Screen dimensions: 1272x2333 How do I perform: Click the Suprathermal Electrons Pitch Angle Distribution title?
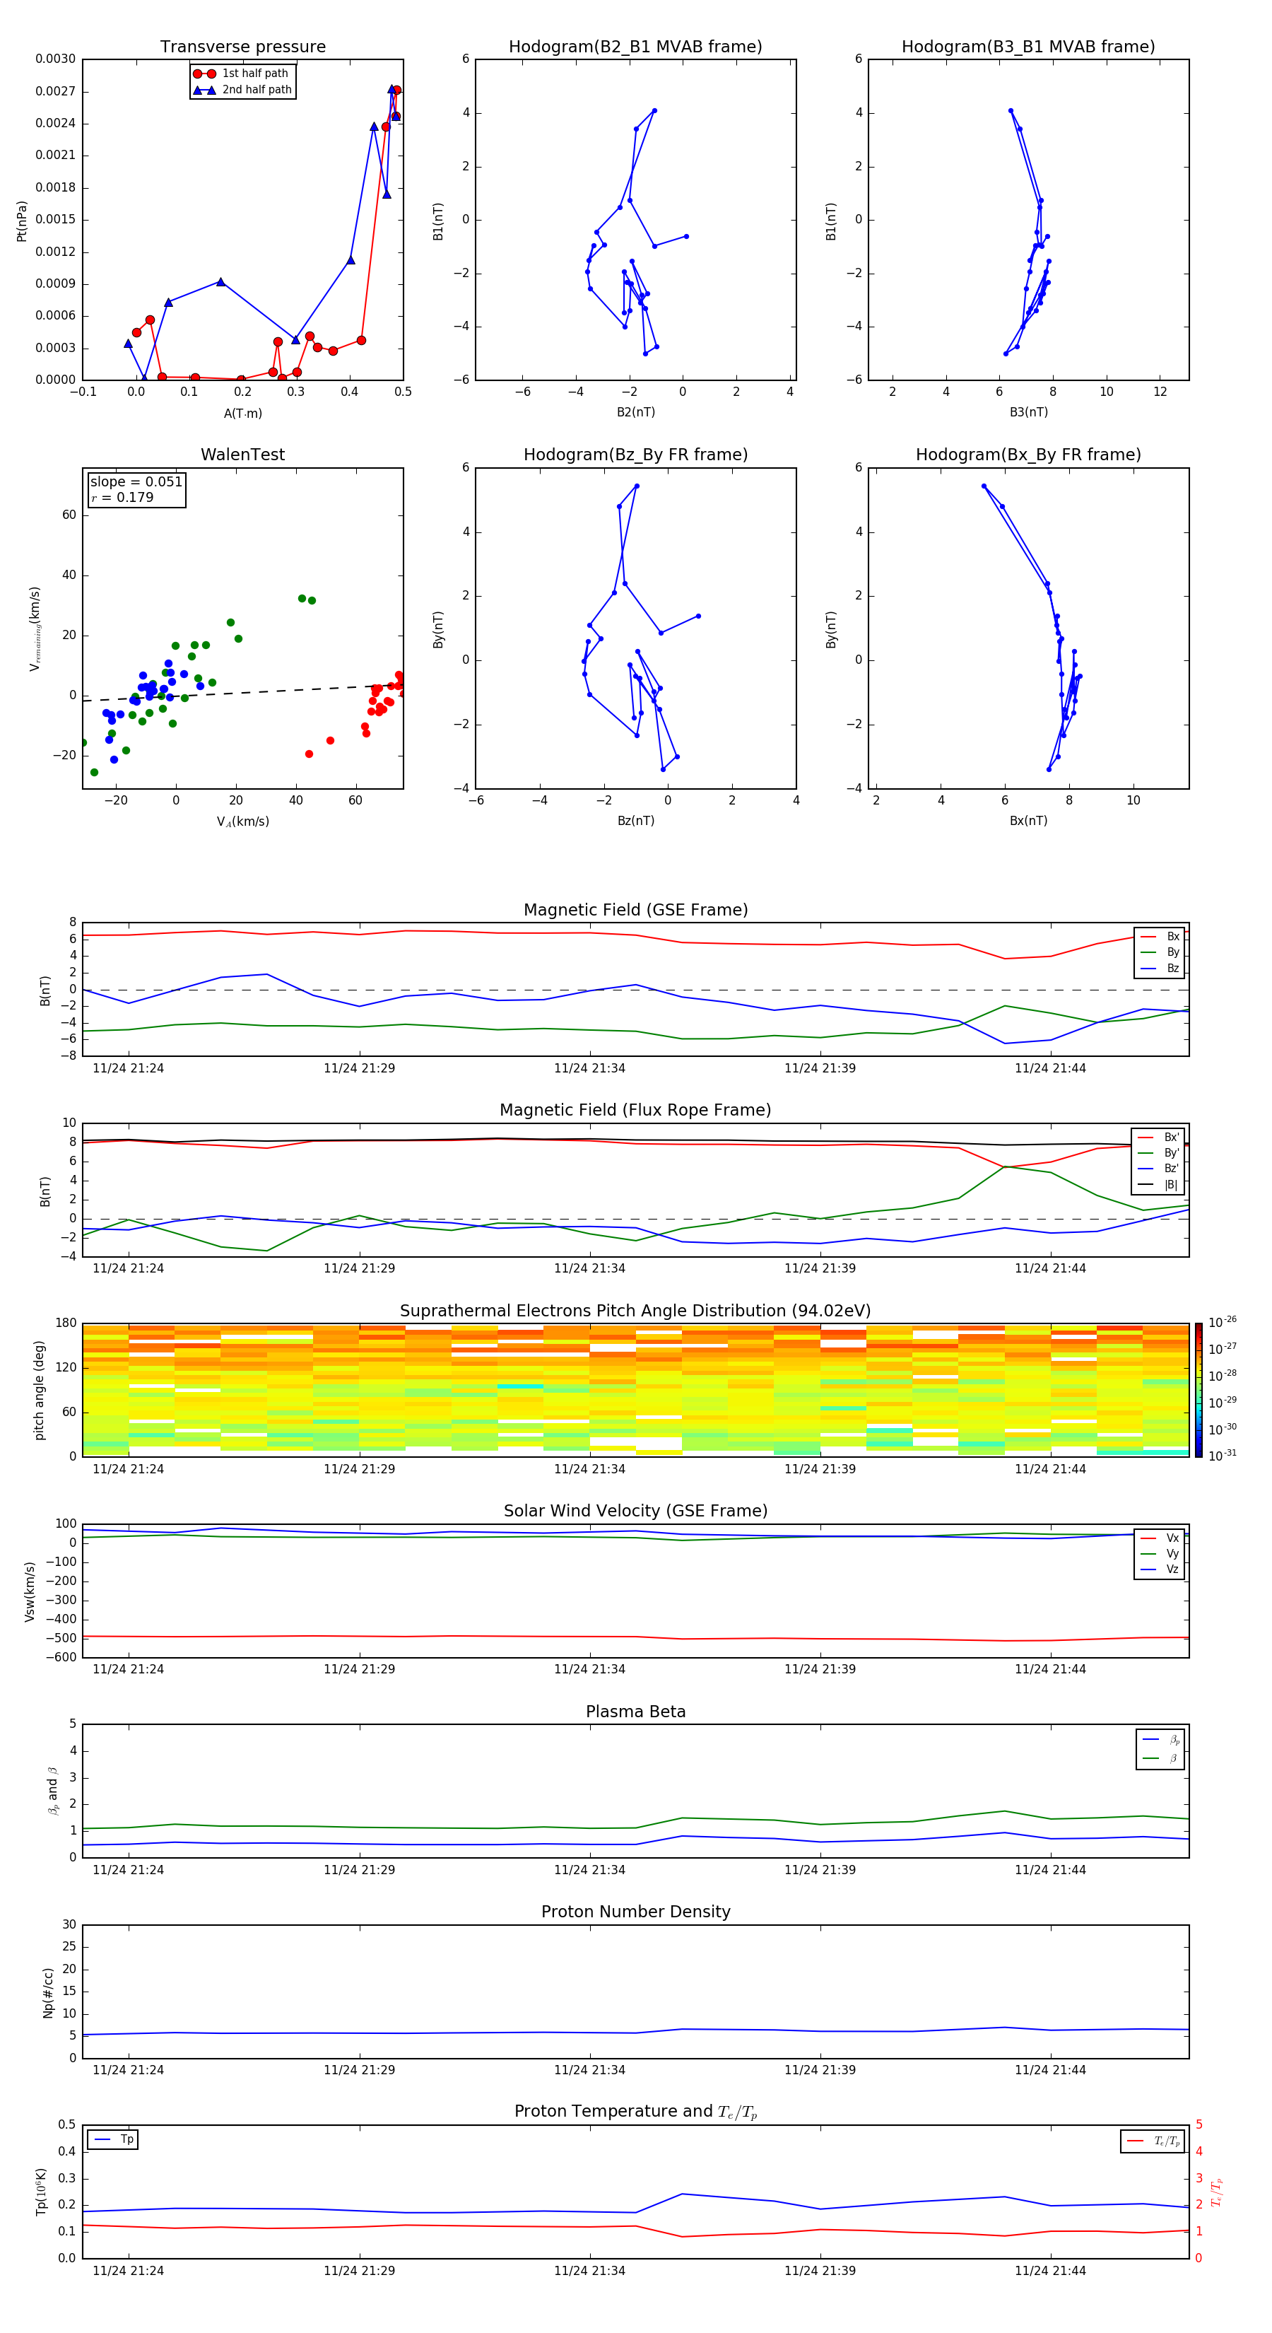click(x=635, y=1311)
